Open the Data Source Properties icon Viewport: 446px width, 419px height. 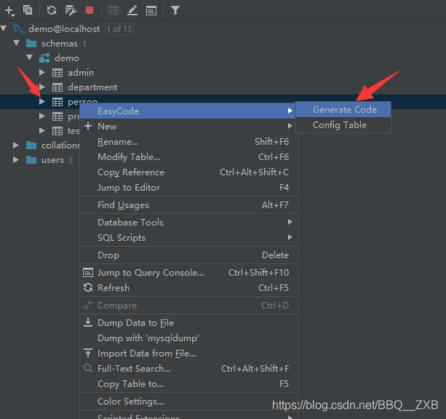(71, 10)
